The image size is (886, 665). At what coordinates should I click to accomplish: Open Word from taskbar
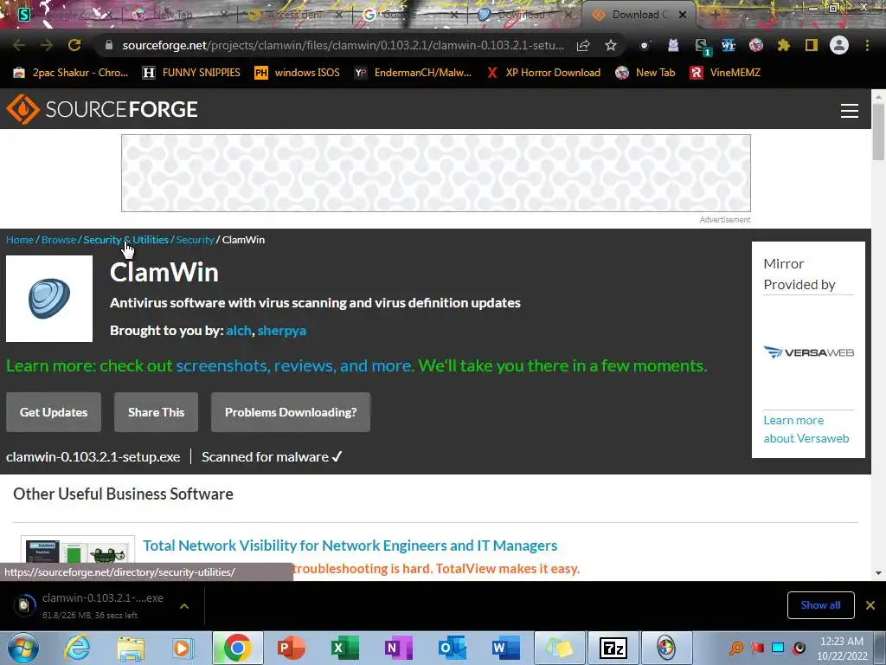505,648
